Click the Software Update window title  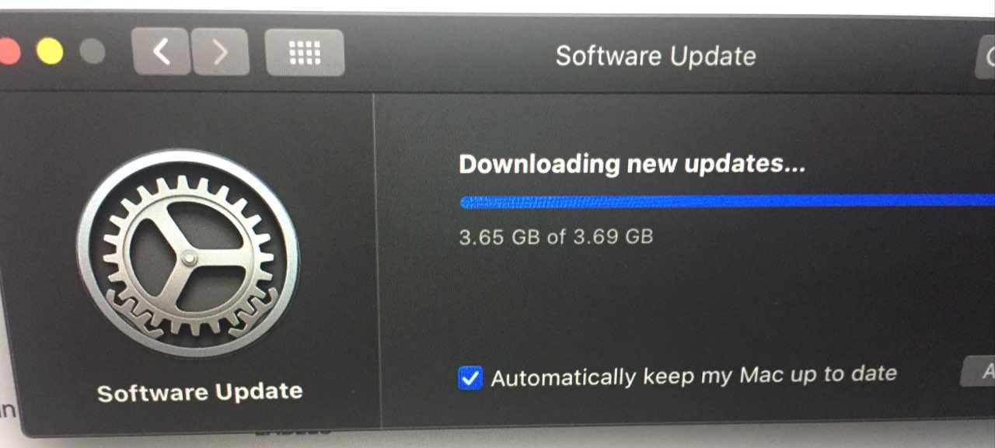click(x=655, y=57)
